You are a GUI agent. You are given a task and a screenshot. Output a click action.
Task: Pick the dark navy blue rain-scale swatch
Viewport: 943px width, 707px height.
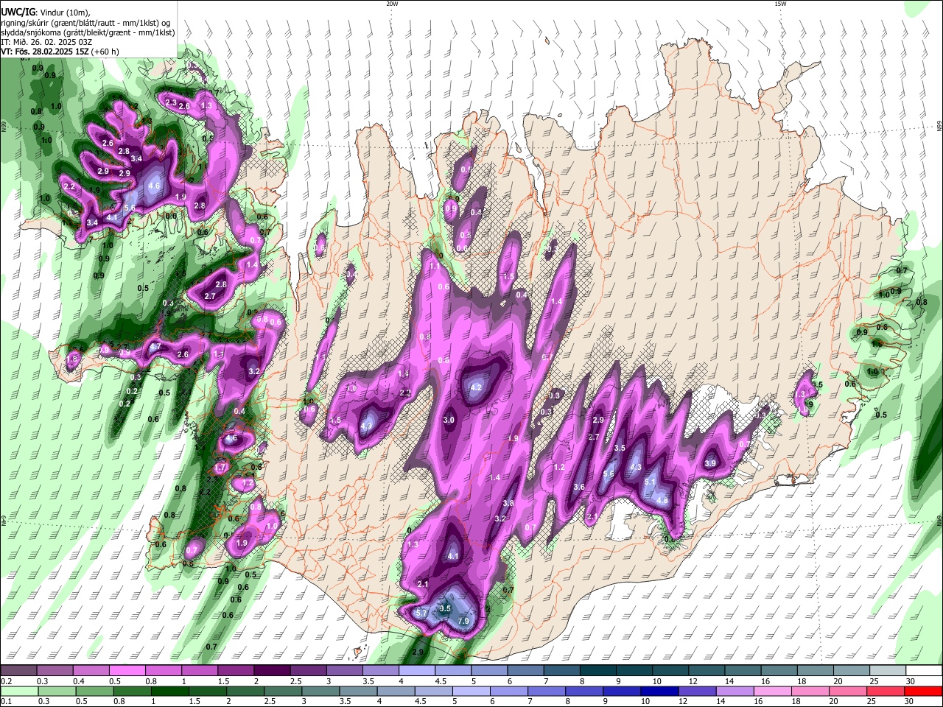click(x=659, y=691)
